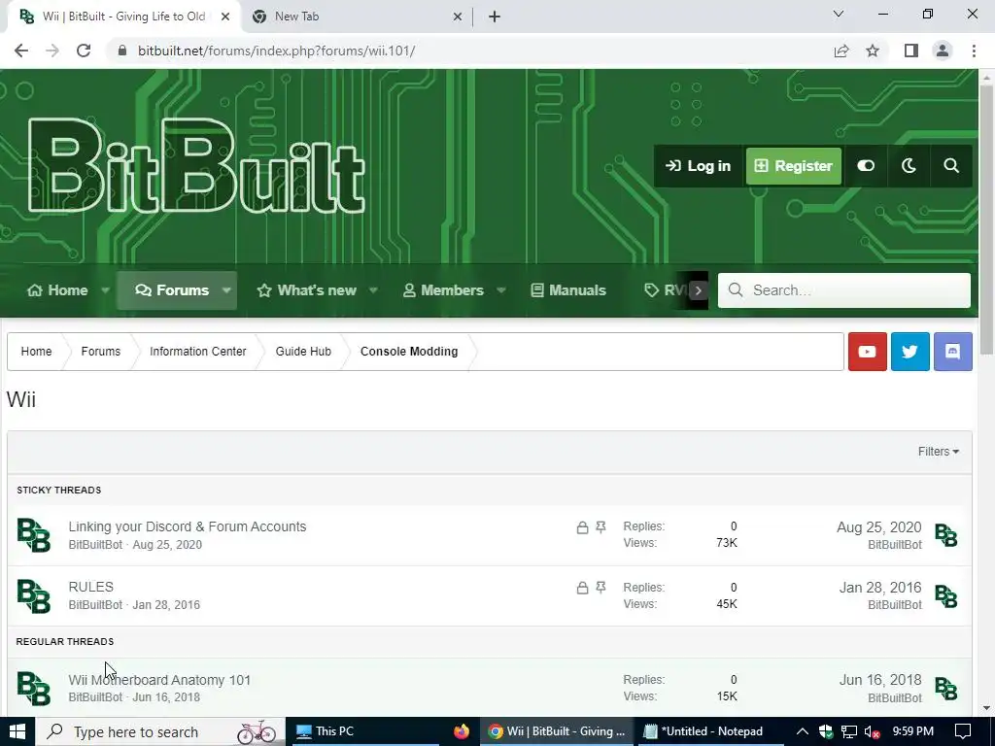This screenshot has height=746, width=995.
Task: Open the Members navigation item
Action: (443, 290)
